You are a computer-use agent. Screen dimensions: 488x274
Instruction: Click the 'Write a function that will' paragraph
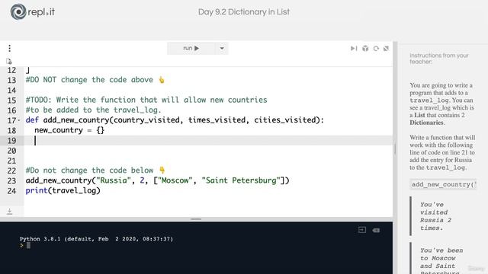[442, 152]
